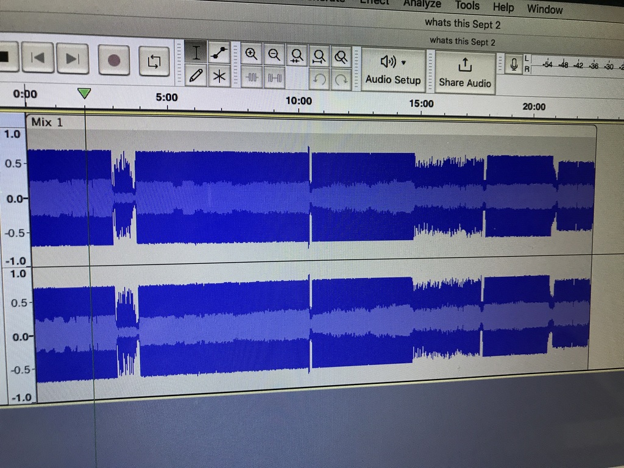624x468 pixels.
Task: Click the 20:00 mark on the timeline ruler
Action: 534,106
